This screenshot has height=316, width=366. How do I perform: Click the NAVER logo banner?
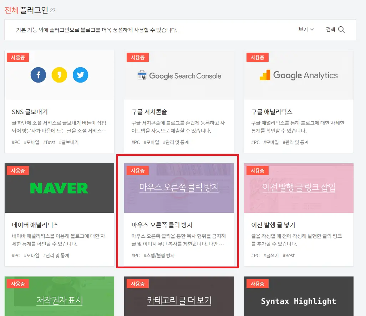pyautogui.click(x=59, y=188)
